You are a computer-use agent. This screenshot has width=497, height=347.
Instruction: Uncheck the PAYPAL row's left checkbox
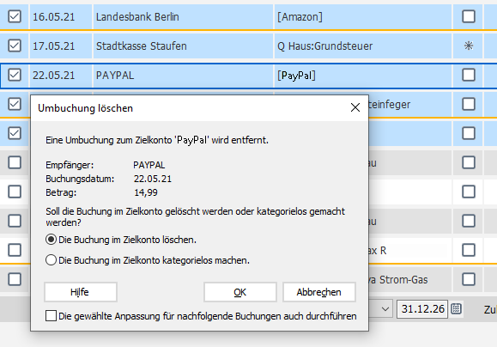(x=15, y=76)
